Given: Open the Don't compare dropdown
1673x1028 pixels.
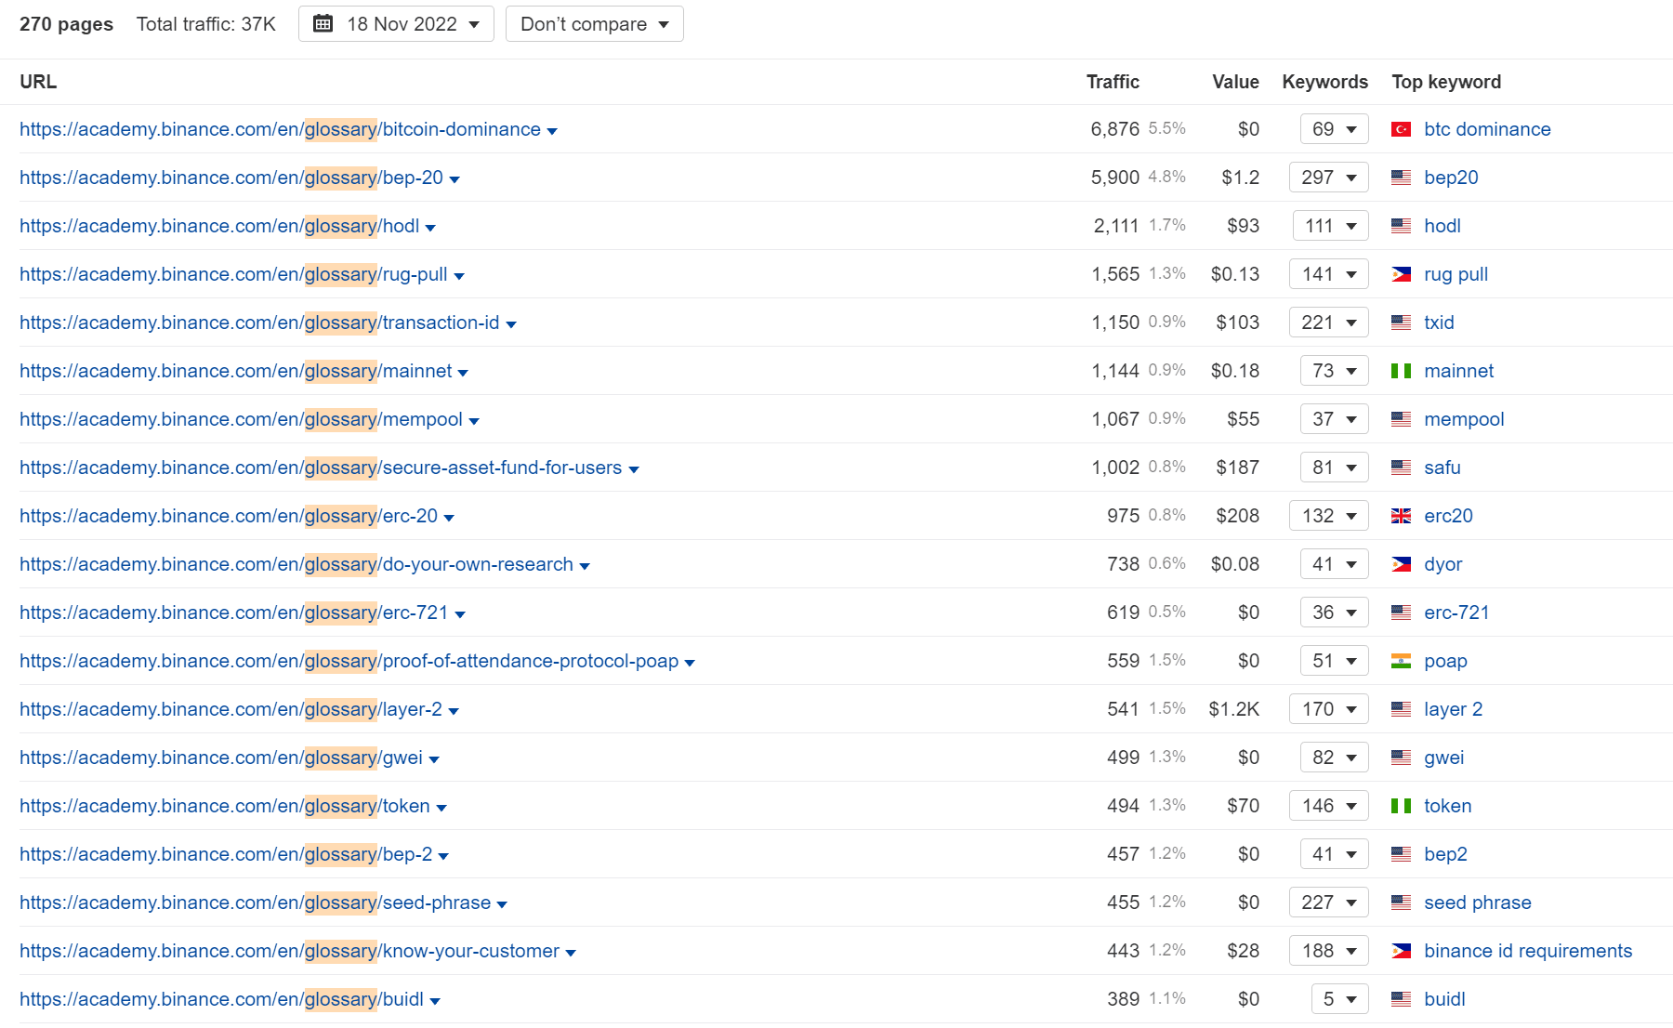Looking at the screenshot, I should coord(594,24).
